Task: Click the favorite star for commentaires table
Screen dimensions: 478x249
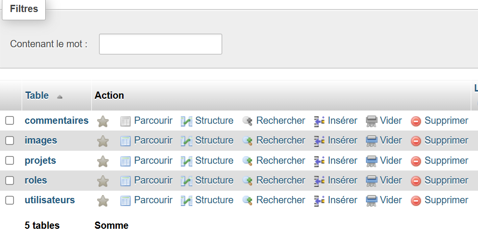Action: (x=103, y=121)
